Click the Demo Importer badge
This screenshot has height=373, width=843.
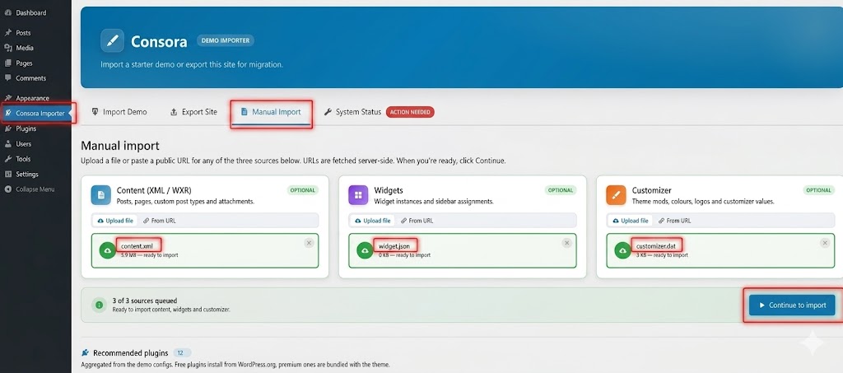[x=226, y=40]
